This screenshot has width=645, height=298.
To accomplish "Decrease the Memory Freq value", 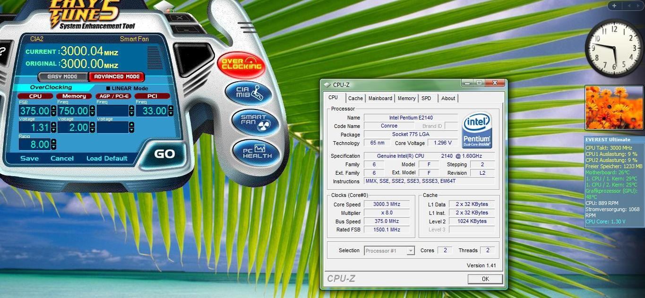I will (92, 114).
